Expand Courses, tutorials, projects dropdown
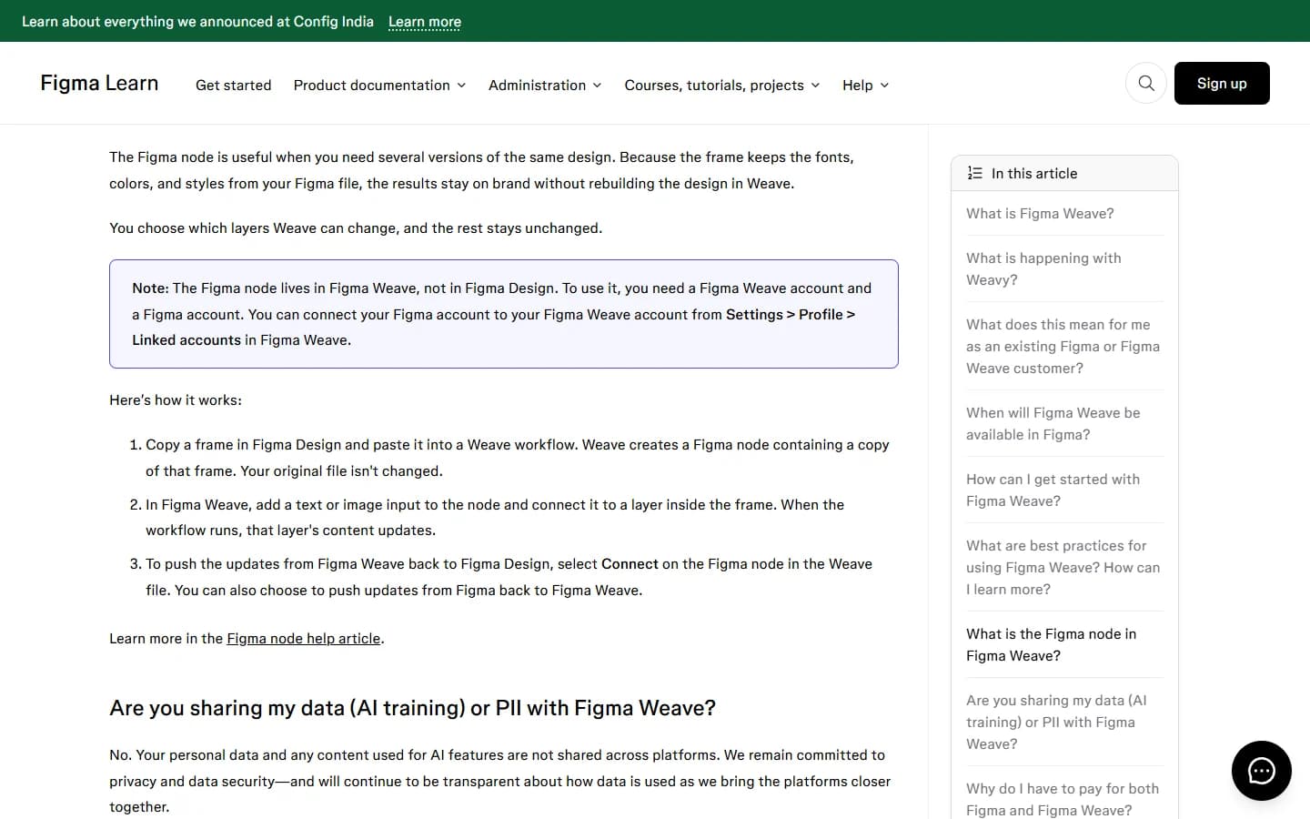Screen dimensions: 1310x819 click(722, 86)
